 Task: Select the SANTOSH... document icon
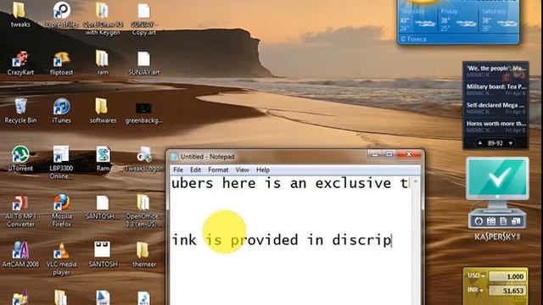pos(103,207)
